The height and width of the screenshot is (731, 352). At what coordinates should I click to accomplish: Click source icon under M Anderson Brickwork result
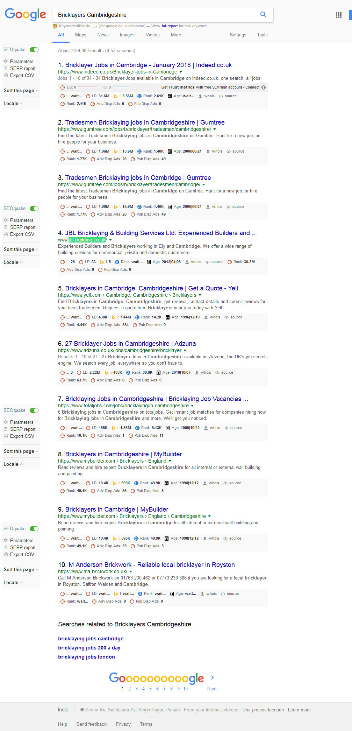pyautogui.click(x=223, y=594)
